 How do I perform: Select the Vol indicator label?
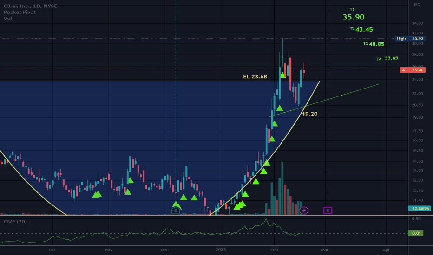tap(8, 18)
